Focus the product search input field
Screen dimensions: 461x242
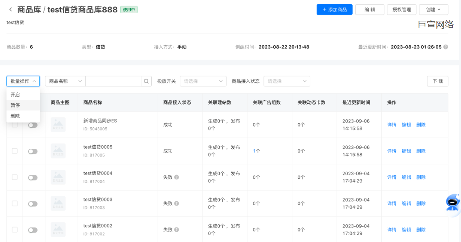(x=113, y=81)
